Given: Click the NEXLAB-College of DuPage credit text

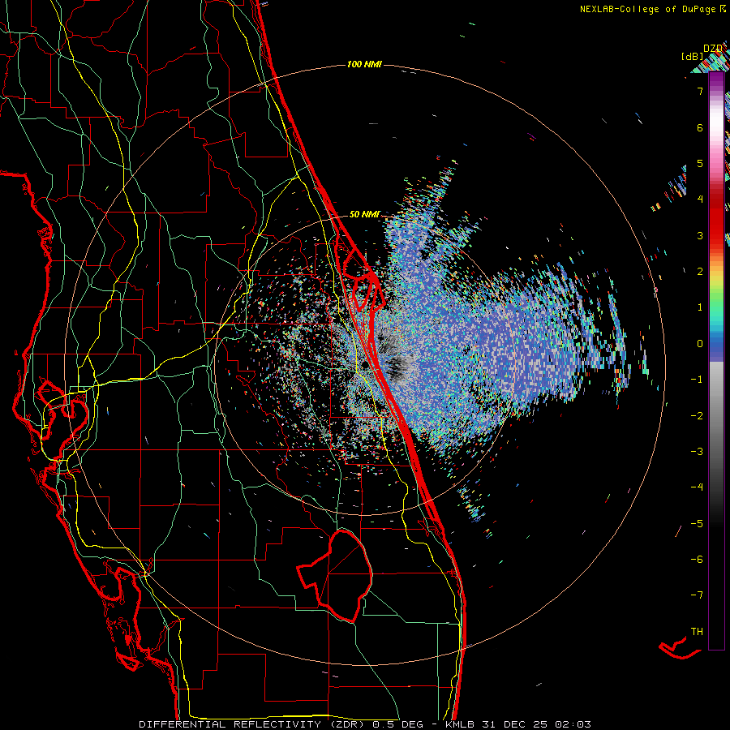Looking at the screenshot, I should [x=648, y=9].
